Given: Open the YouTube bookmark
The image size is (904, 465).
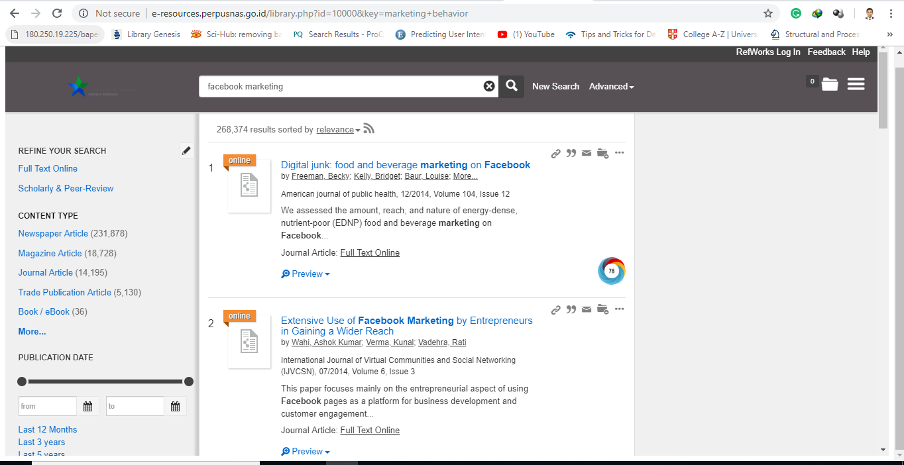Looking at the screenshot, I should coord(526,34).
